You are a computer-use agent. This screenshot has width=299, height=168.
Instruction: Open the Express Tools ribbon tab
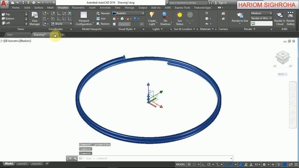click(x=182, y=7)
